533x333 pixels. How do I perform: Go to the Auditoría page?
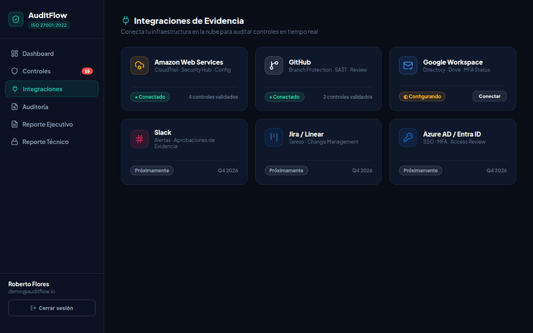pos(51,107)
